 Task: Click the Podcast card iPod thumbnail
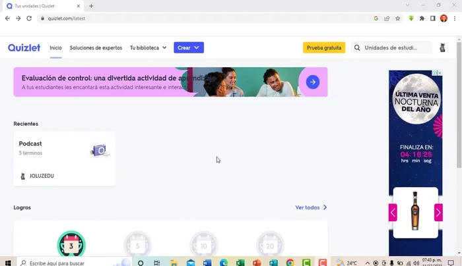coord(100,151)
